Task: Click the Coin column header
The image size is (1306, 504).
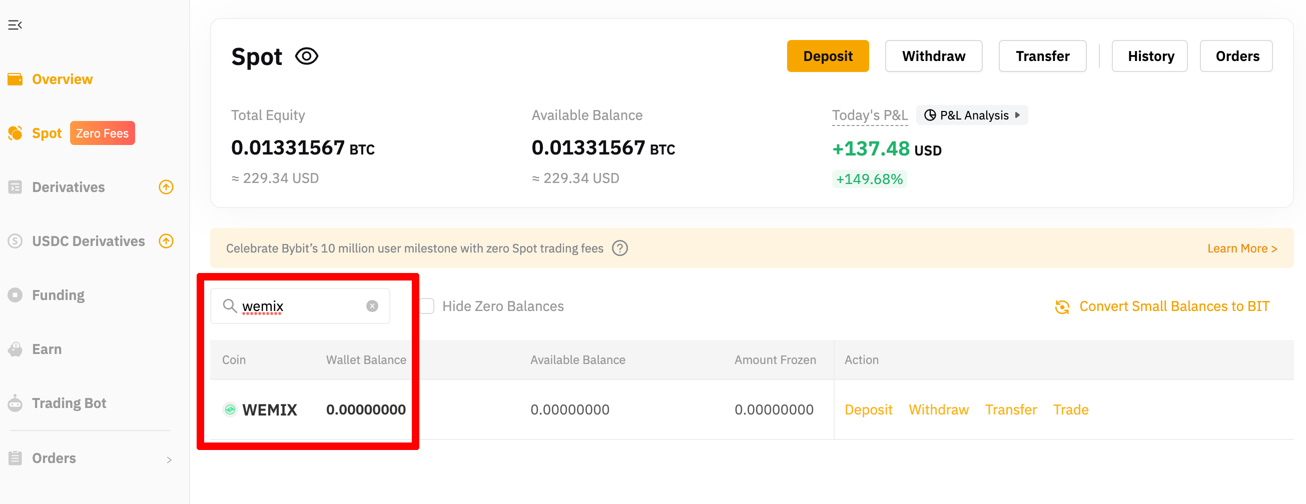Action: [x=234, y=360]
